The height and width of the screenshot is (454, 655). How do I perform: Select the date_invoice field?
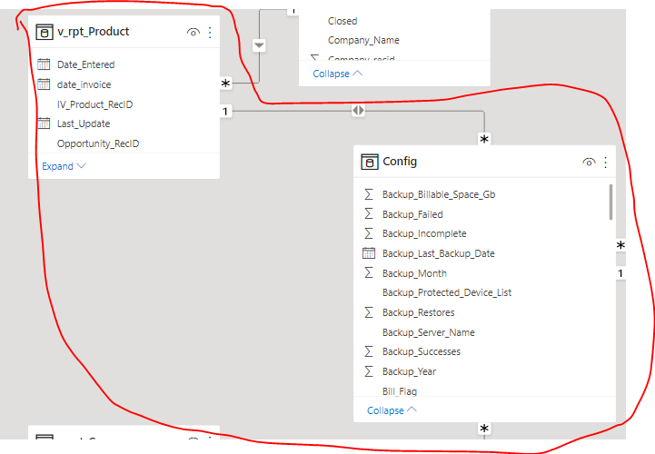[x=84, y=84]
